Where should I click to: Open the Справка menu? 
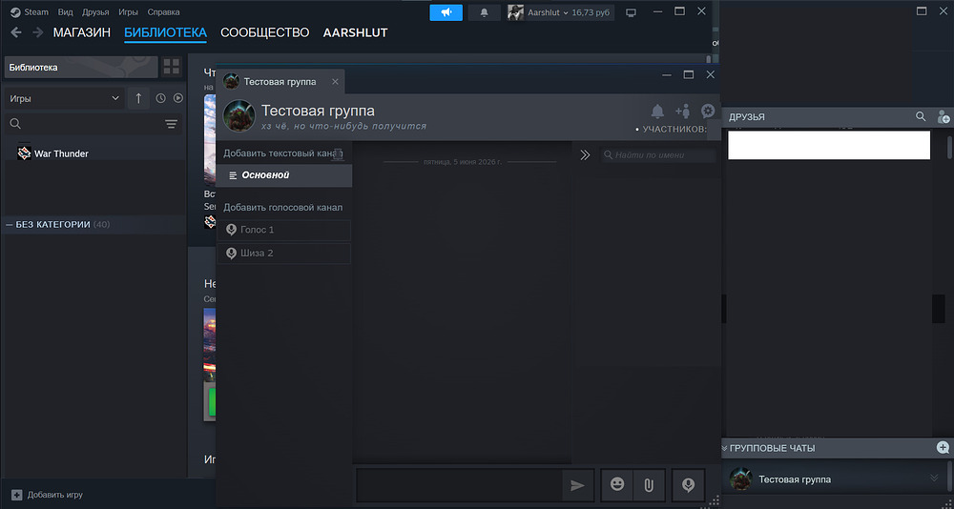(x=163, y=12)
